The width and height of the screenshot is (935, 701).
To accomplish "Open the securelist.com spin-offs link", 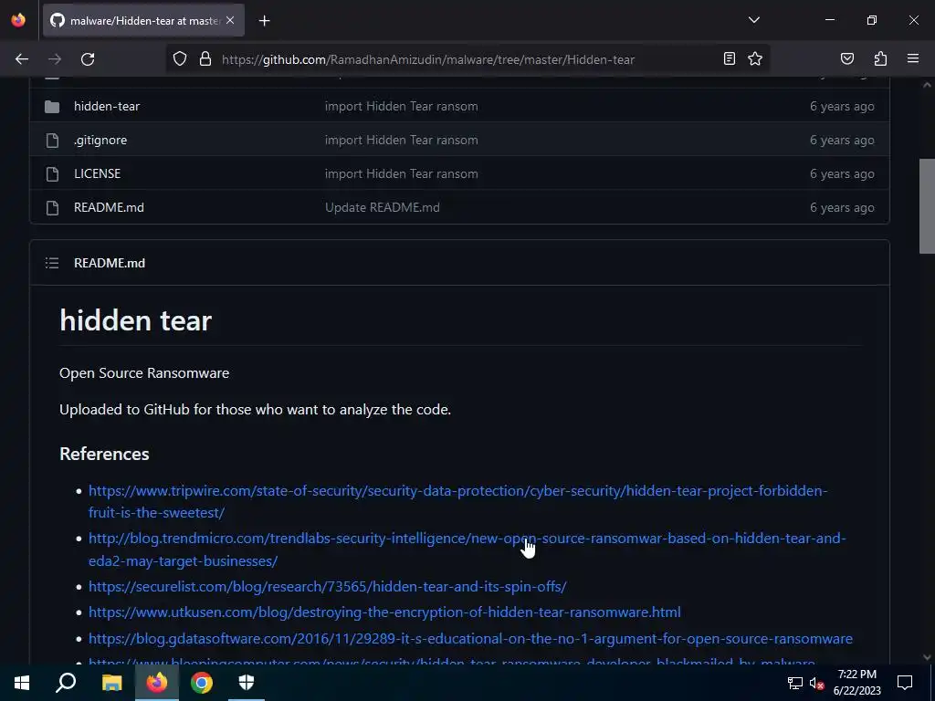I will (x=328, y=587).
